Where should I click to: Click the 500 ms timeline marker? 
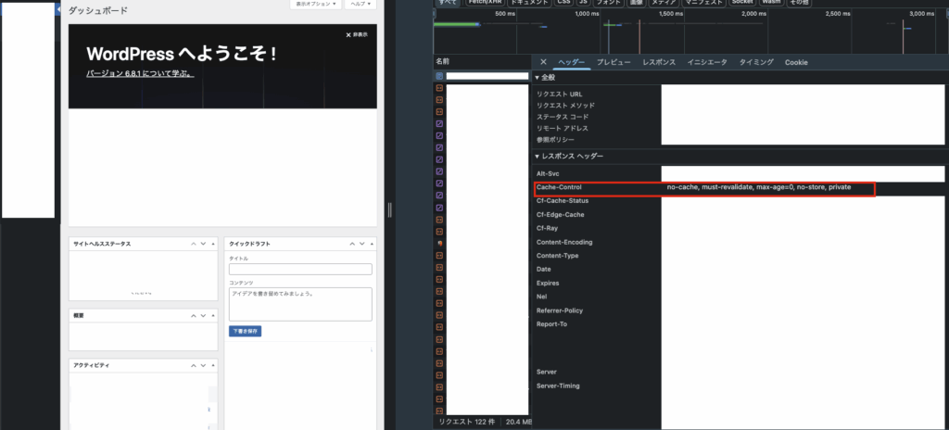[505, 13]
